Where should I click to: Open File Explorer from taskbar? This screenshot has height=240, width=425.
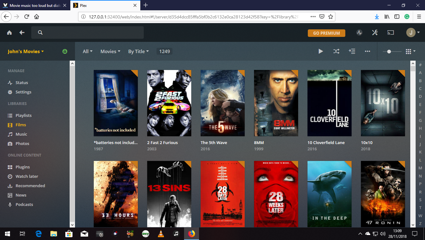pyautogui.click(x=53, y=233)
